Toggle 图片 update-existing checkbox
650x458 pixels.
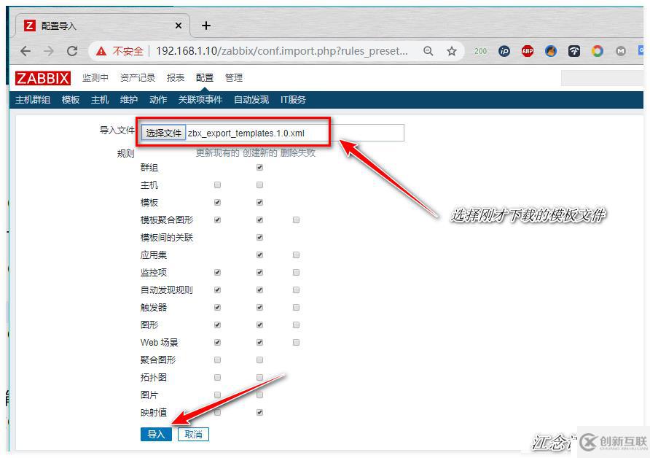[x=217, y=395]
